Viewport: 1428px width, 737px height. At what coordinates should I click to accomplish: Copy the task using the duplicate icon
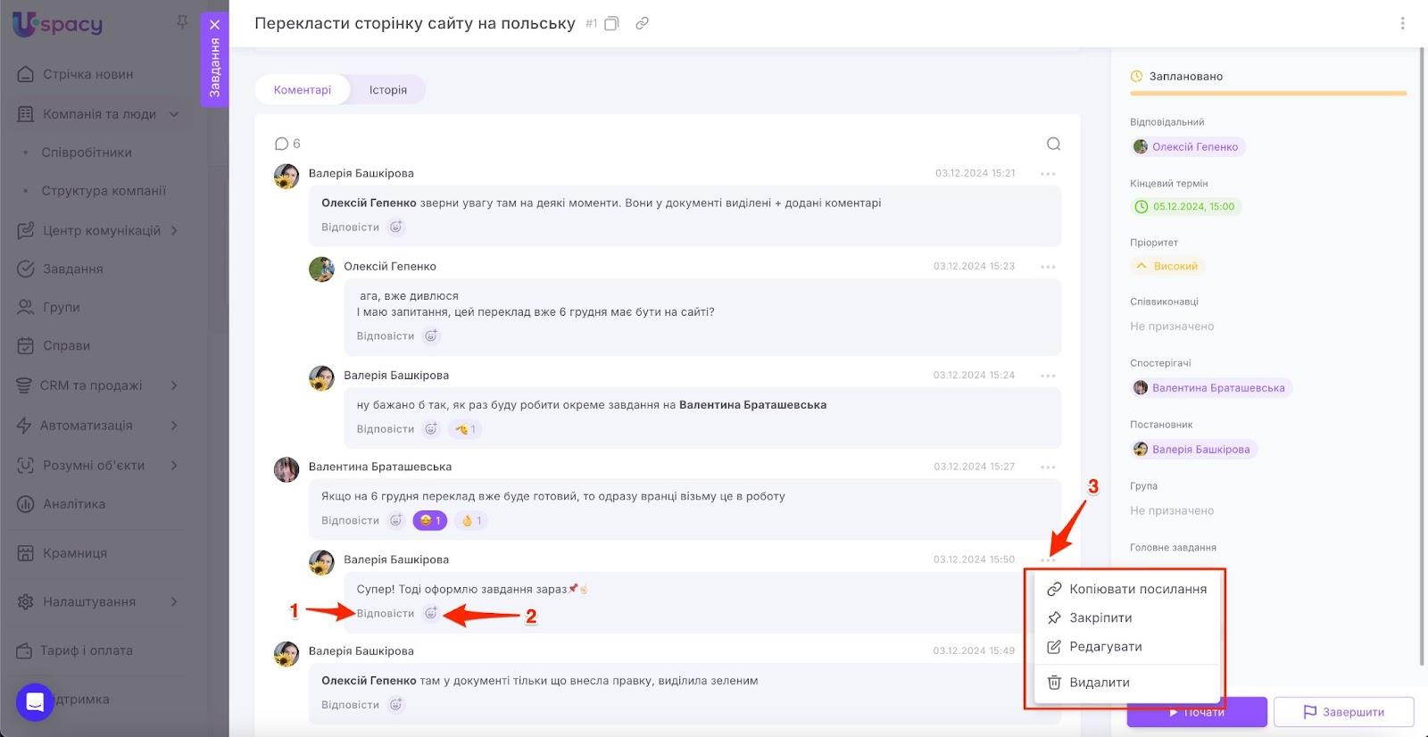611,23
